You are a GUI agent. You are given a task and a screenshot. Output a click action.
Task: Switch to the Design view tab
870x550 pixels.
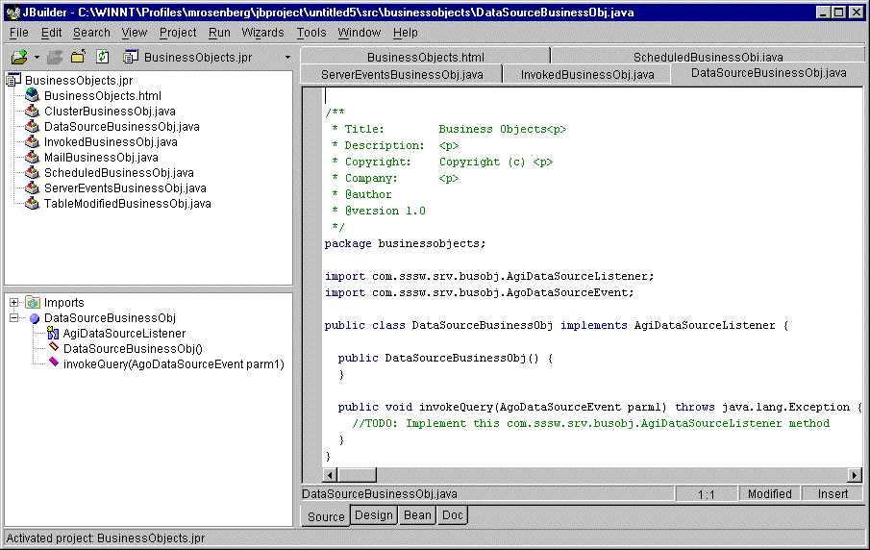[373, 515]
